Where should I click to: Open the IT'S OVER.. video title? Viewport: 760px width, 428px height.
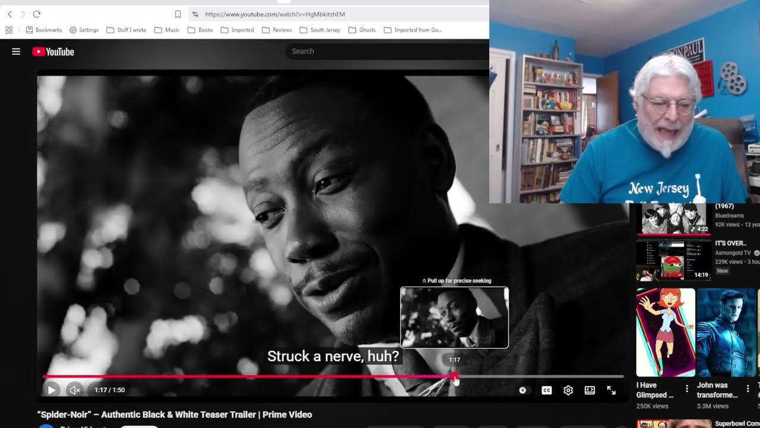pos(731,243)
